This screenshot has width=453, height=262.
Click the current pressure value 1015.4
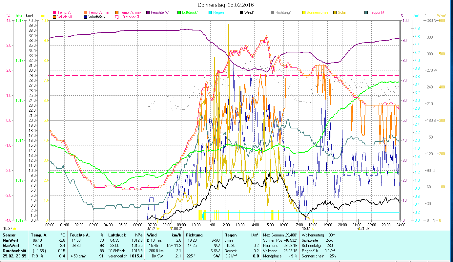[136, 256]
